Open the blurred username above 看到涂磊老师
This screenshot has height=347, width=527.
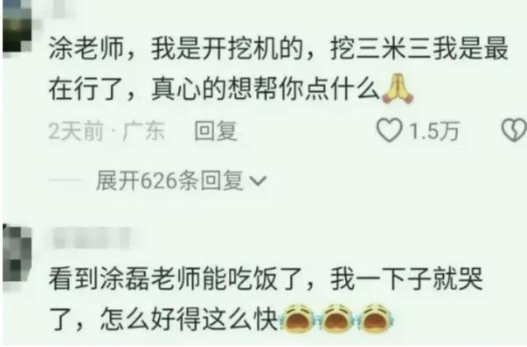pyautogui.click(x=91, y=238)
